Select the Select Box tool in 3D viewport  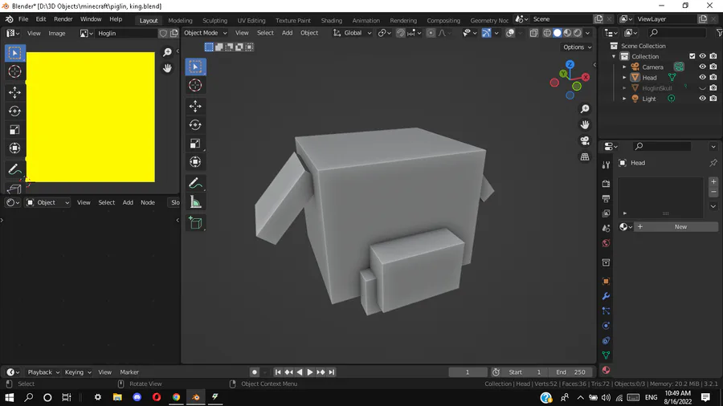(x=195, y=67)
